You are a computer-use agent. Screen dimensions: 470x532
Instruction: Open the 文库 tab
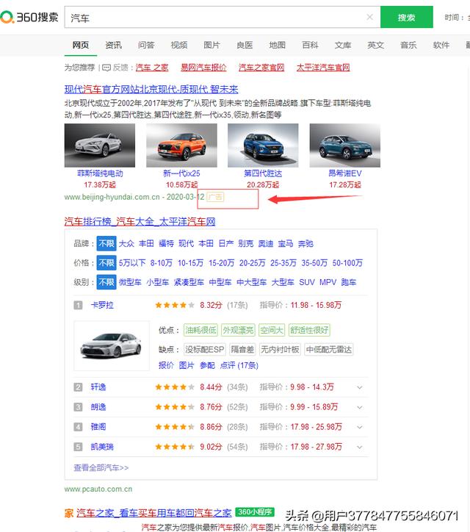343,45
